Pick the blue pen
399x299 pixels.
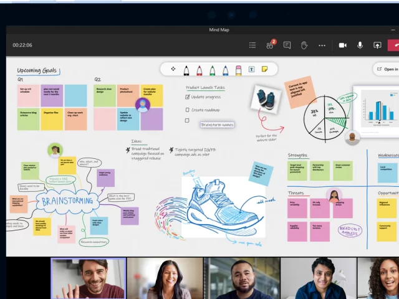(225, 70)
